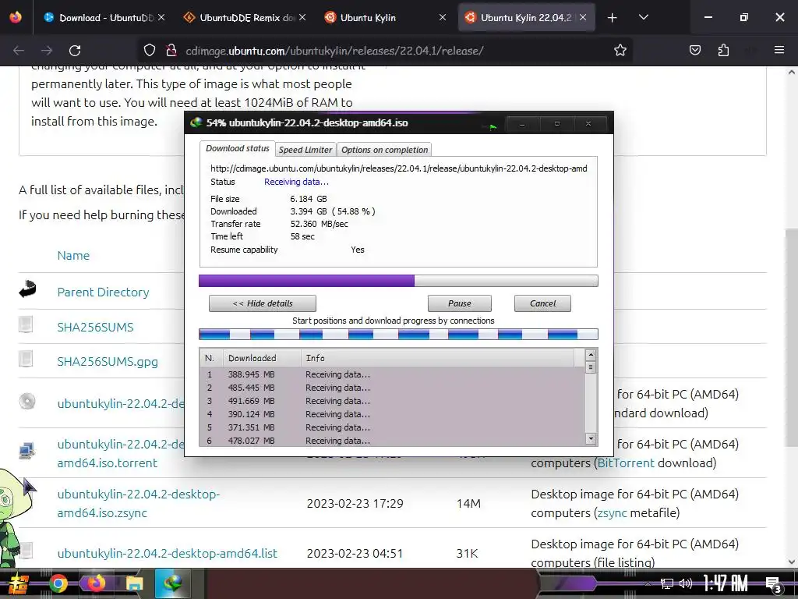Go forward with the browser forward arrow

tap(47, 51)
